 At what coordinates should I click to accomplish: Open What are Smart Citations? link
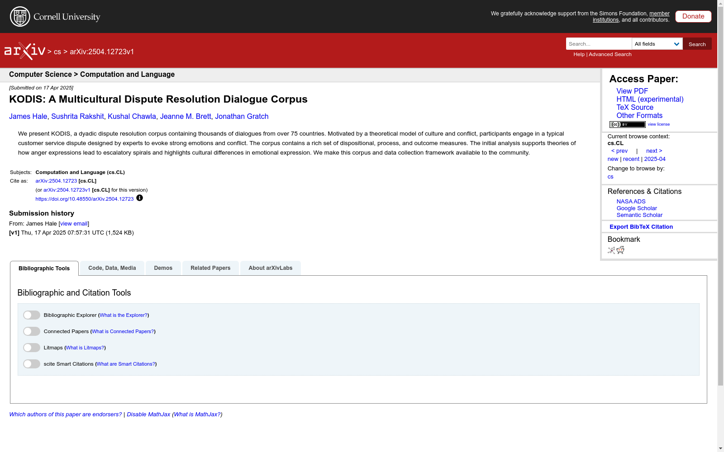(126, 364)
